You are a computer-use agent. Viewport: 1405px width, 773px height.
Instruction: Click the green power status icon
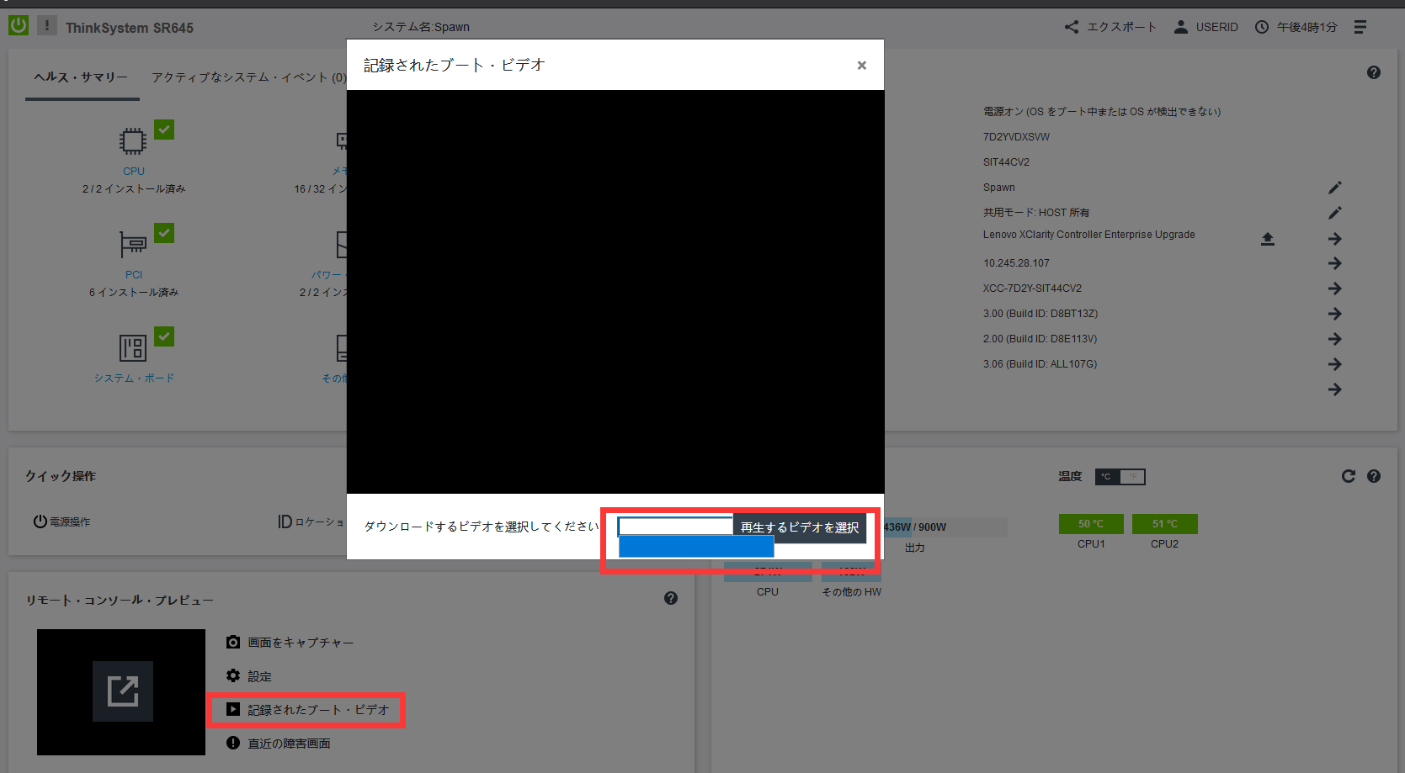click(x=19, y=26)
